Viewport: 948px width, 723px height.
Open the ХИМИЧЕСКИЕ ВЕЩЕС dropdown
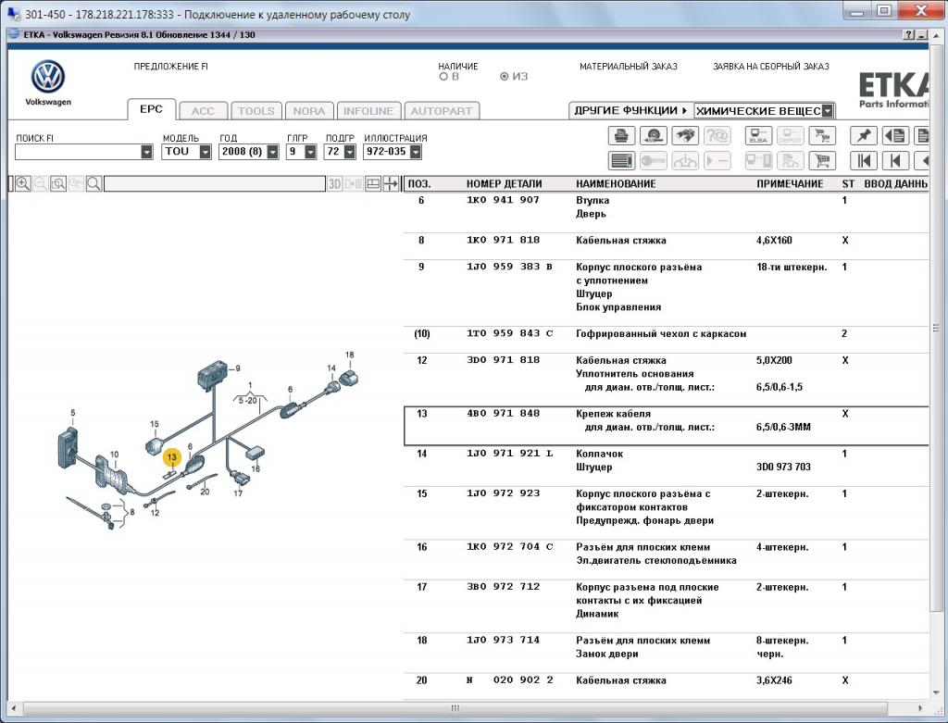[828, 111]
